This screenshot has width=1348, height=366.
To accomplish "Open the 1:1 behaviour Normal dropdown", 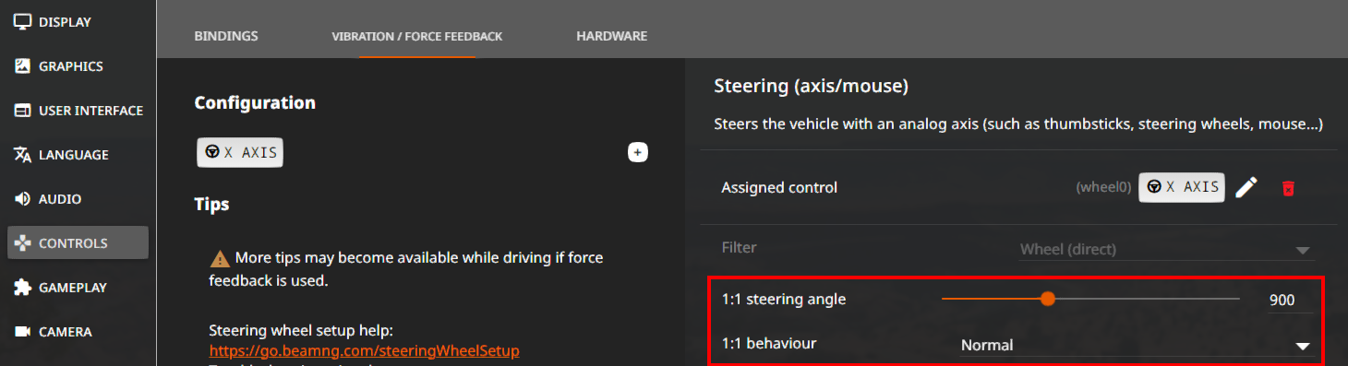I will (1135, 345).
